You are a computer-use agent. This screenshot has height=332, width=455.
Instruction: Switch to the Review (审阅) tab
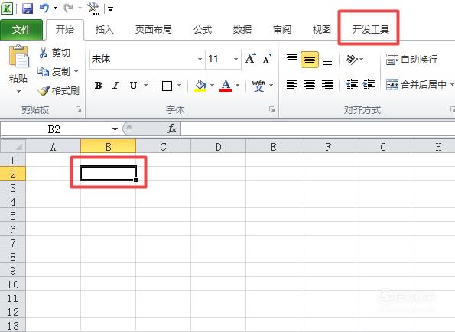pyautogui.click(x=282, y=29)
